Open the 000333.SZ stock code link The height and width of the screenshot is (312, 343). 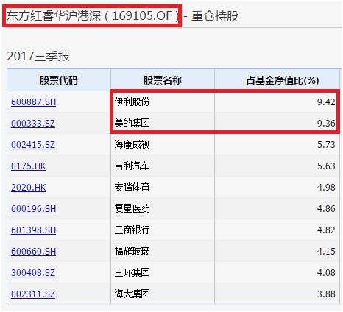pos(33,123)
